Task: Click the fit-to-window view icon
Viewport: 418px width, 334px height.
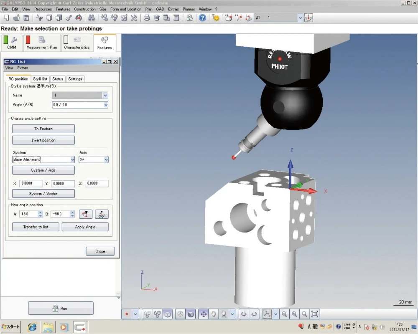Action: (x=315, y=314)
